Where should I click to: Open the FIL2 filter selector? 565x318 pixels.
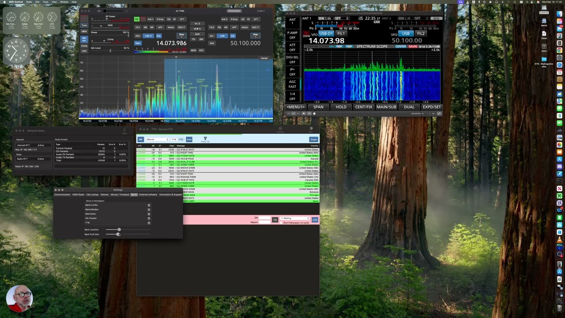[x=212, y=27]
